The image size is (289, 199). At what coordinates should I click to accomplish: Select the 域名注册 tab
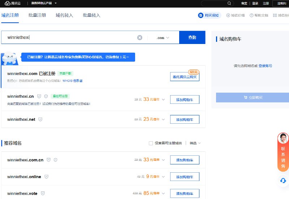(x=10, y=15)
